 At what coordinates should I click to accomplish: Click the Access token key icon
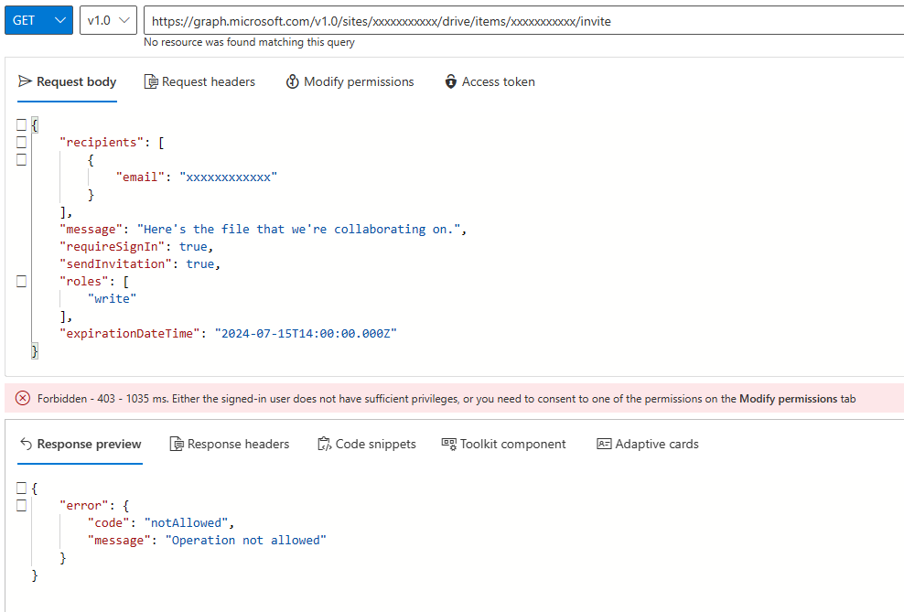tap(450, 81)
